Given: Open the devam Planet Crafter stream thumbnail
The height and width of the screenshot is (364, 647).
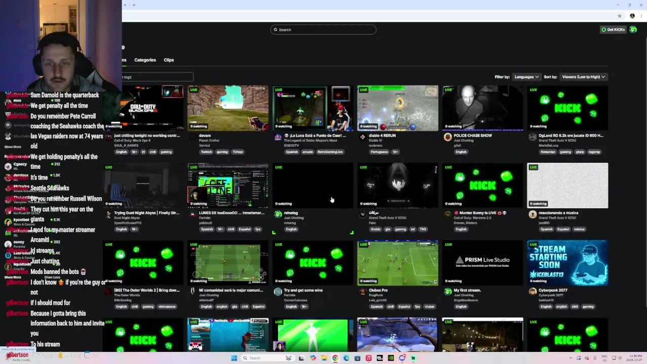Looking at the screenshot, I should [228, 108].
